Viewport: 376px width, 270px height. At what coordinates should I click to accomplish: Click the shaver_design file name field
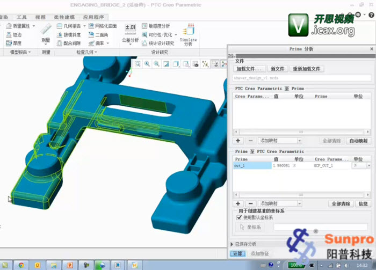[x=302, y=78]
